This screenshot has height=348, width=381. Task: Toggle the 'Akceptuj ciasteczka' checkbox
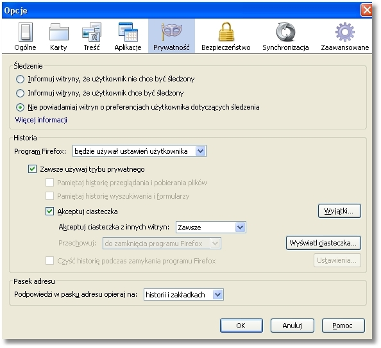point(49,211)
